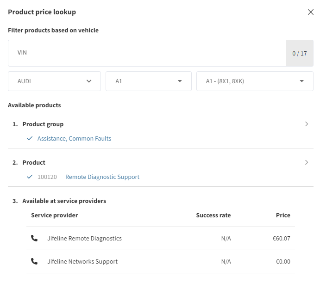Focus the VIN input field
Image resolution: width=320 pixels, height=283 pixels.
[147, 53]
